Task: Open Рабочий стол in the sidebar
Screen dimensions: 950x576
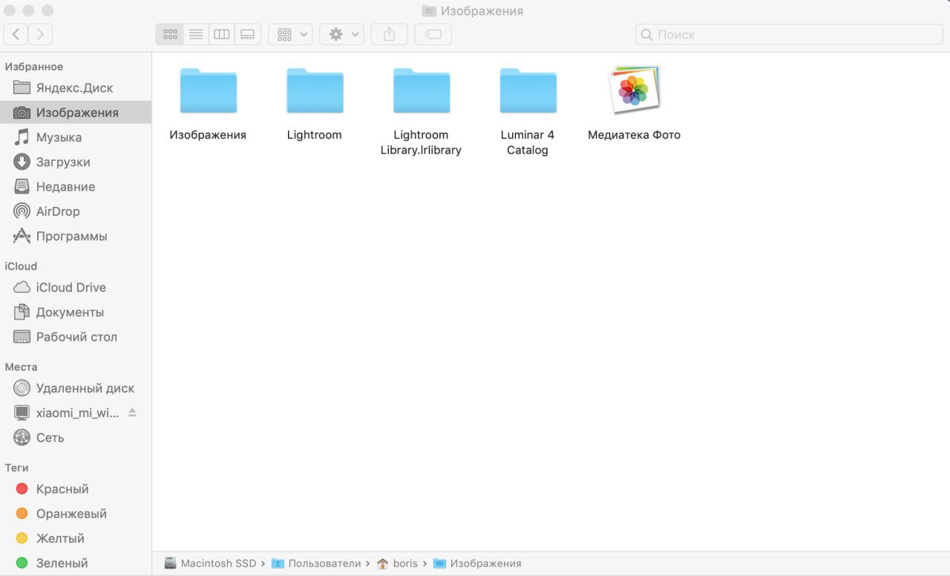Action: coord(76,337)
